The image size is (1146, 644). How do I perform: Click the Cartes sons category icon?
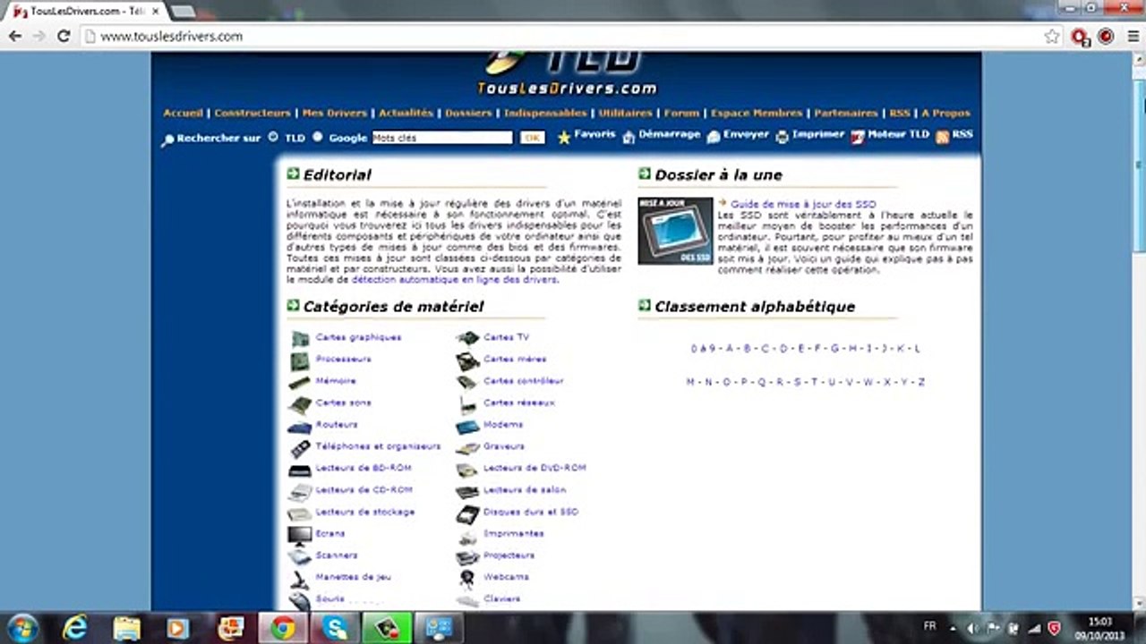coord(300,404)
